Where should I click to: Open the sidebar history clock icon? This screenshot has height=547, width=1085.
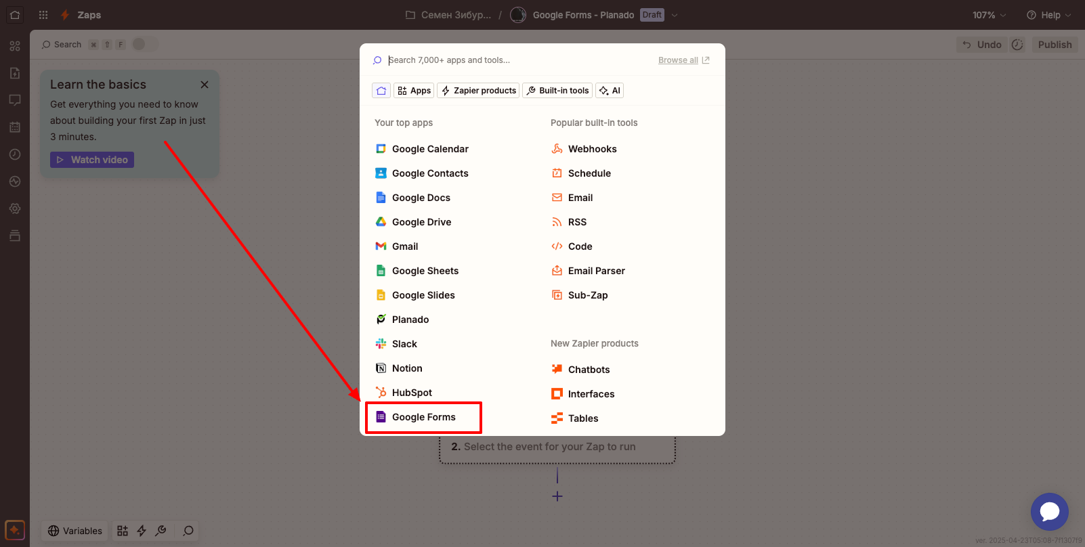[x=15, y=154]
